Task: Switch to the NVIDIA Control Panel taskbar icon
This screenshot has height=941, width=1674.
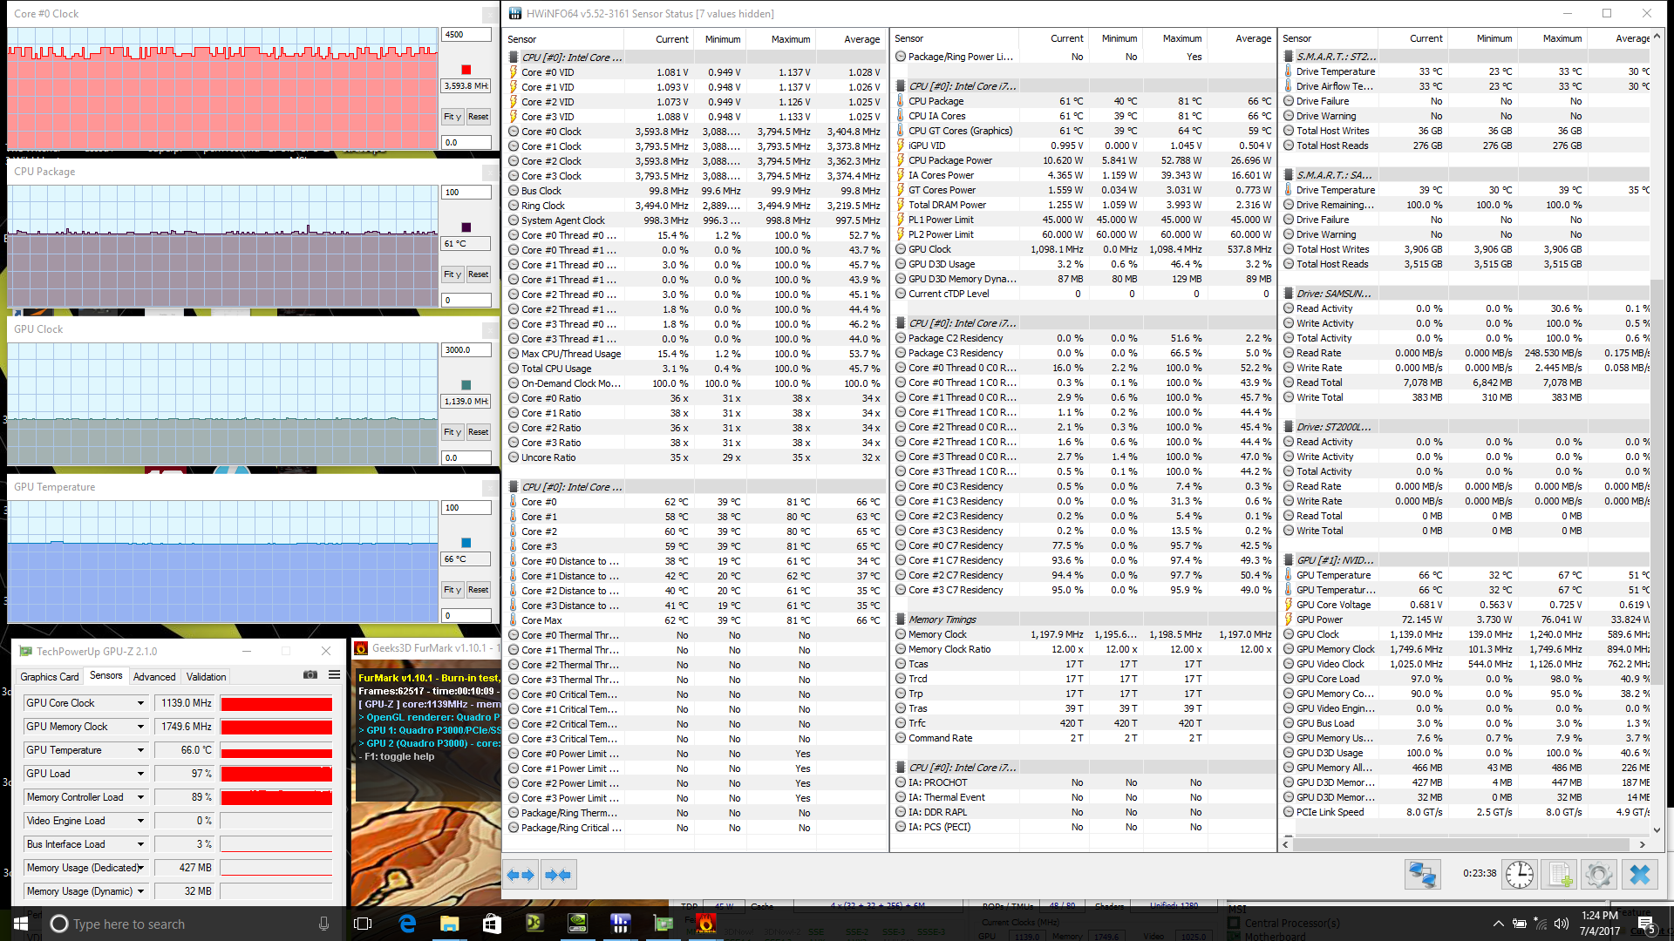Action: click(x=577, y=924)
